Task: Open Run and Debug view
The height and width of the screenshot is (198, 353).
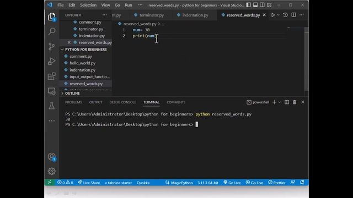Action: [51, 61]
